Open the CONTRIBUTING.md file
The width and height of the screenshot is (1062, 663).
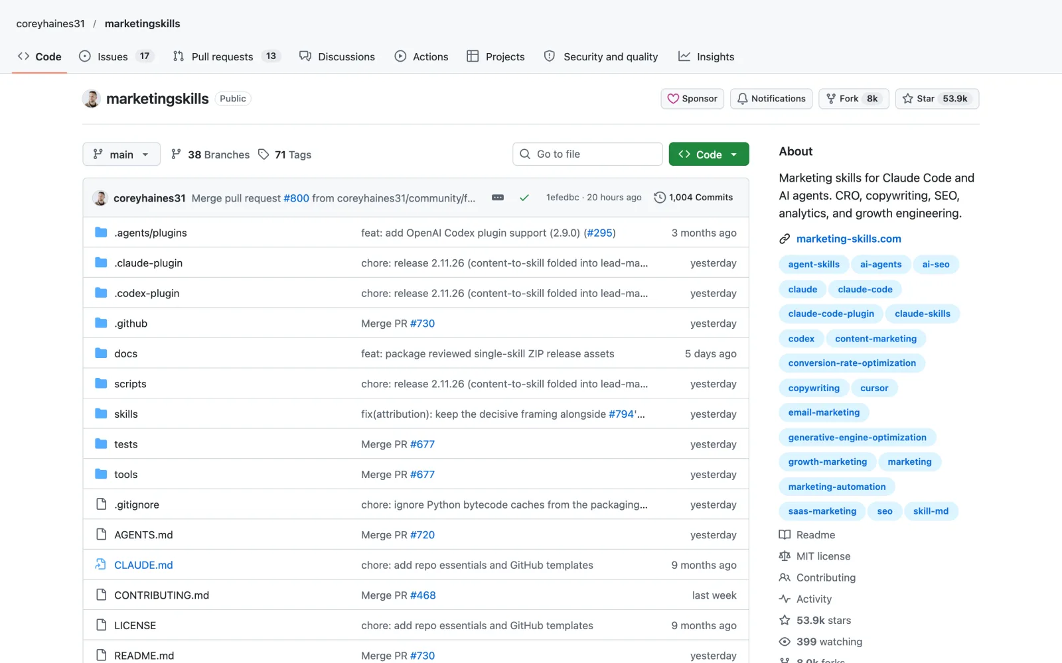coord(161,595)
